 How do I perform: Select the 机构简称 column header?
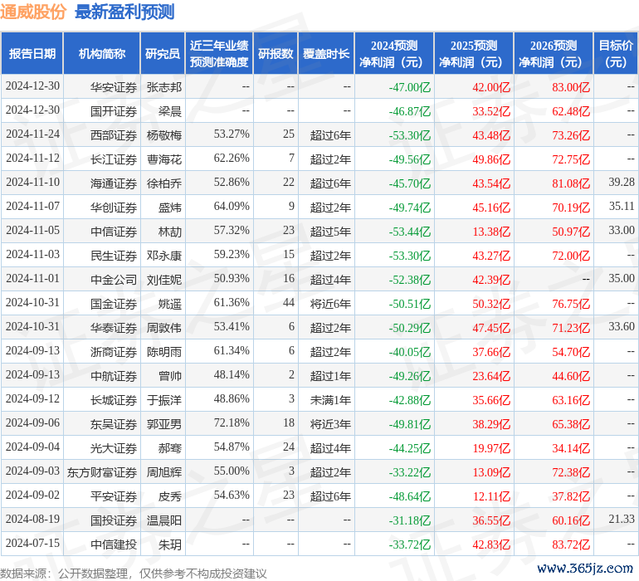[102, 53]
